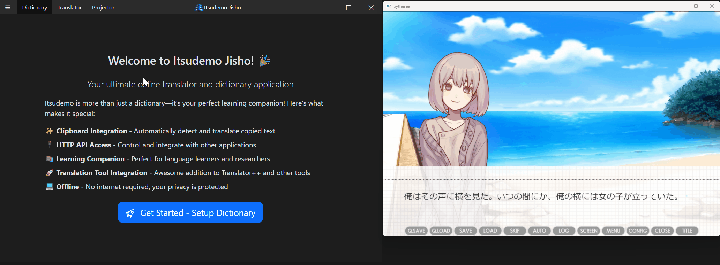
Task: Click the laptop icon beside Offline
Action: point(50,187)
